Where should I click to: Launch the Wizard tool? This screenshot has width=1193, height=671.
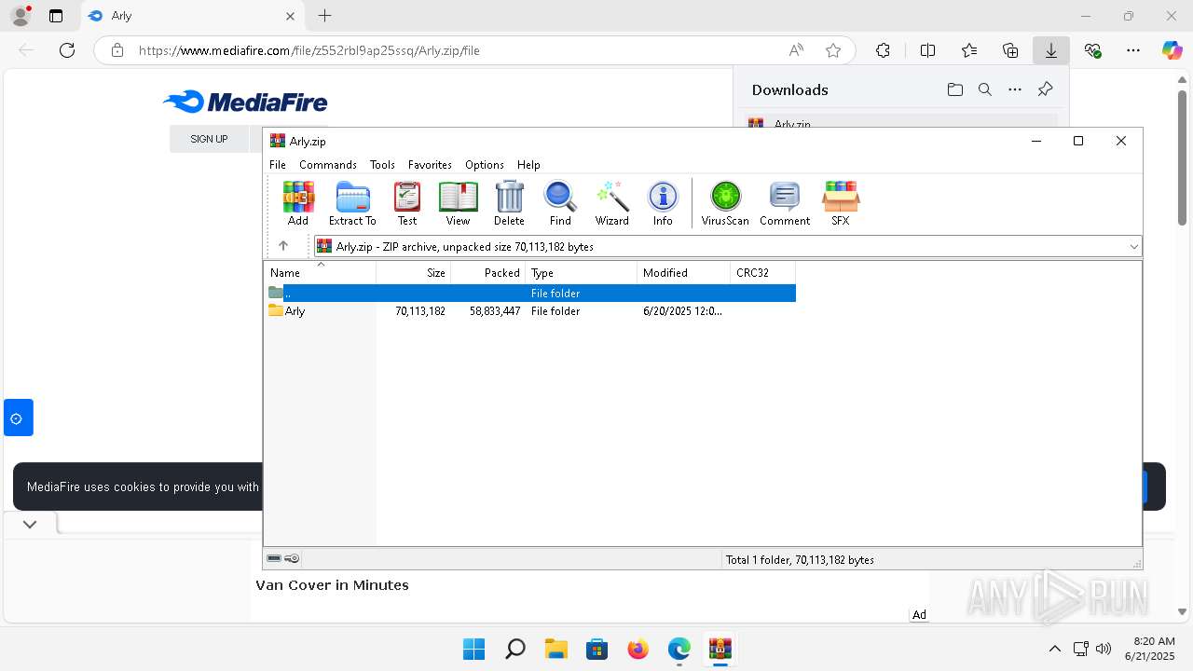(x=612, y=203)
